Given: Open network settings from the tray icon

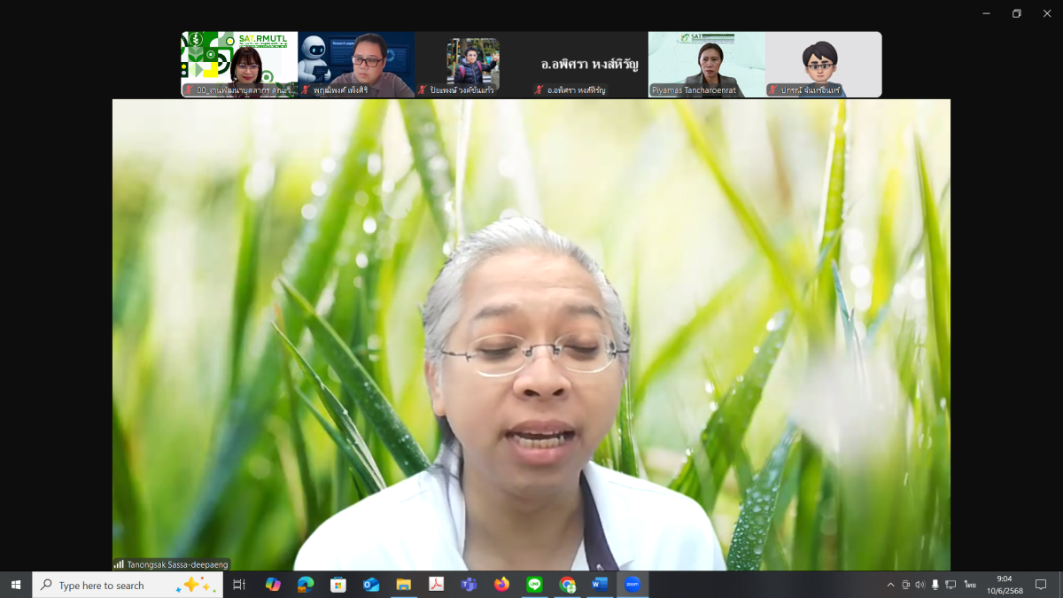Looking at the screenshot, I should coord(950,585).
